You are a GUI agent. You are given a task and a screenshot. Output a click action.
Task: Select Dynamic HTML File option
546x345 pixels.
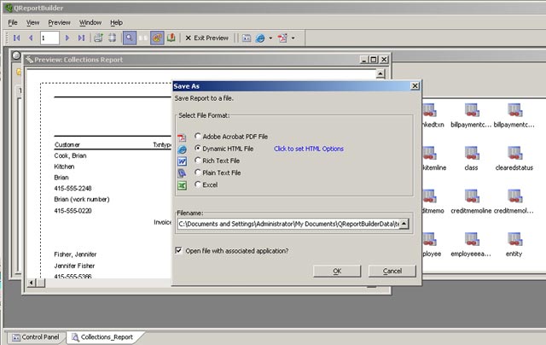(224, 149)
